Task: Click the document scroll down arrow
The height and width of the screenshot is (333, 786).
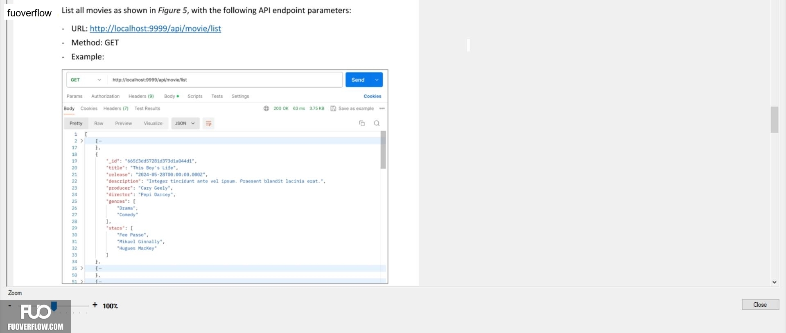Action: pyautogui.click(x=774, y=282)
